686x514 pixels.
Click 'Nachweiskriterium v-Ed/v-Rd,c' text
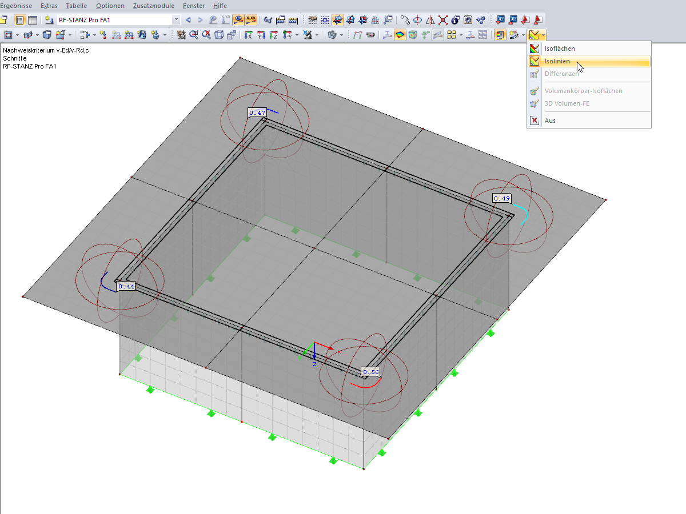46,50
